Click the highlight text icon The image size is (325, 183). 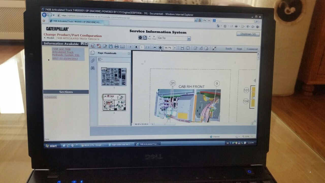coord(201,48)
